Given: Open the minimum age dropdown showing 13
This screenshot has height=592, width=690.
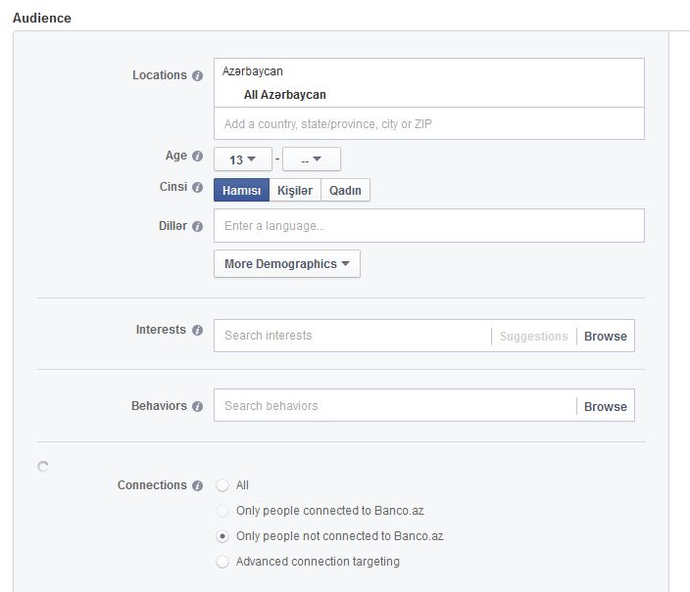Looking at the screenshot, I should click(x=243, y=159).
